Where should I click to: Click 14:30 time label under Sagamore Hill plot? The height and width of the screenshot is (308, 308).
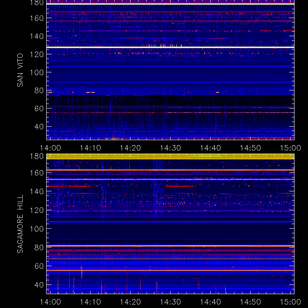coord(171,302)
